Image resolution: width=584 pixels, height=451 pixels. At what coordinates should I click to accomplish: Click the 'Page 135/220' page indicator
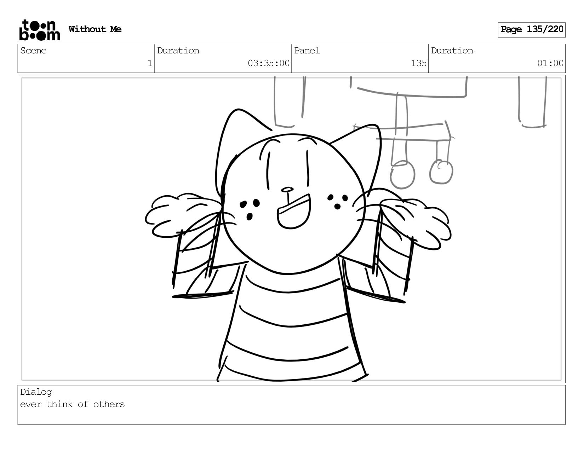click(532, 30)
